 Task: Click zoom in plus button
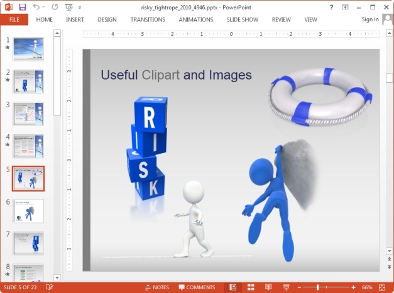pyautogui.click(x=354, y=287)
